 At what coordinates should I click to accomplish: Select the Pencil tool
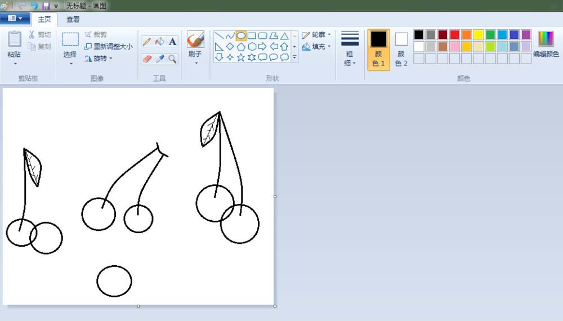coord(146,42)
